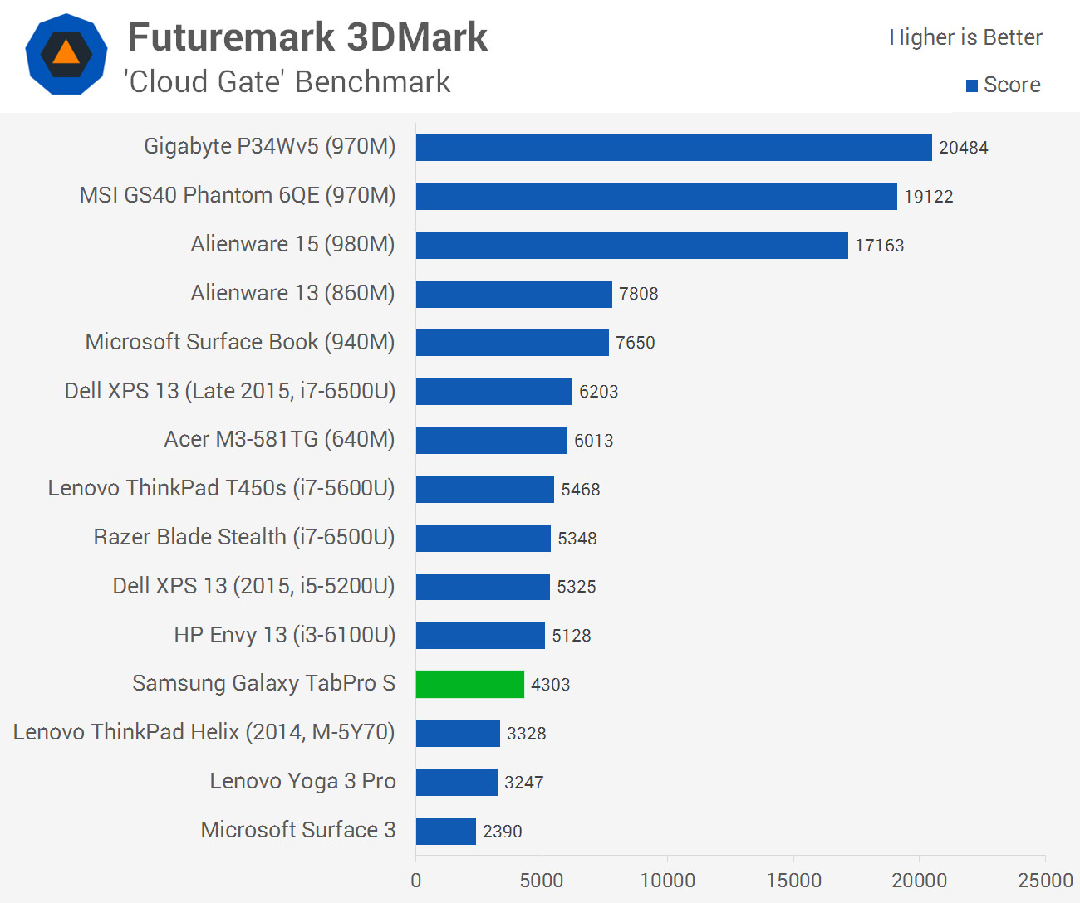Click the score value 17163
Screen dimensions: 1080x903
(880, 246)
